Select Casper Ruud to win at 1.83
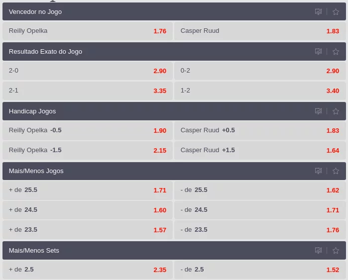The height and width of the screenshot is (280, 348). click(260, 31)
